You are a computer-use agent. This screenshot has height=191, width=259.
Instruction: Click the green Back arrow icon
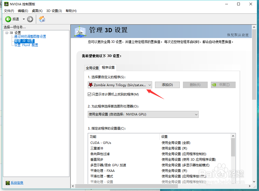click(x=8, y=19)
